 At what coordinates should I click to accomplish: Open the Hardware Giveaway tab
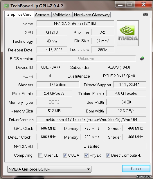point(92,15)
